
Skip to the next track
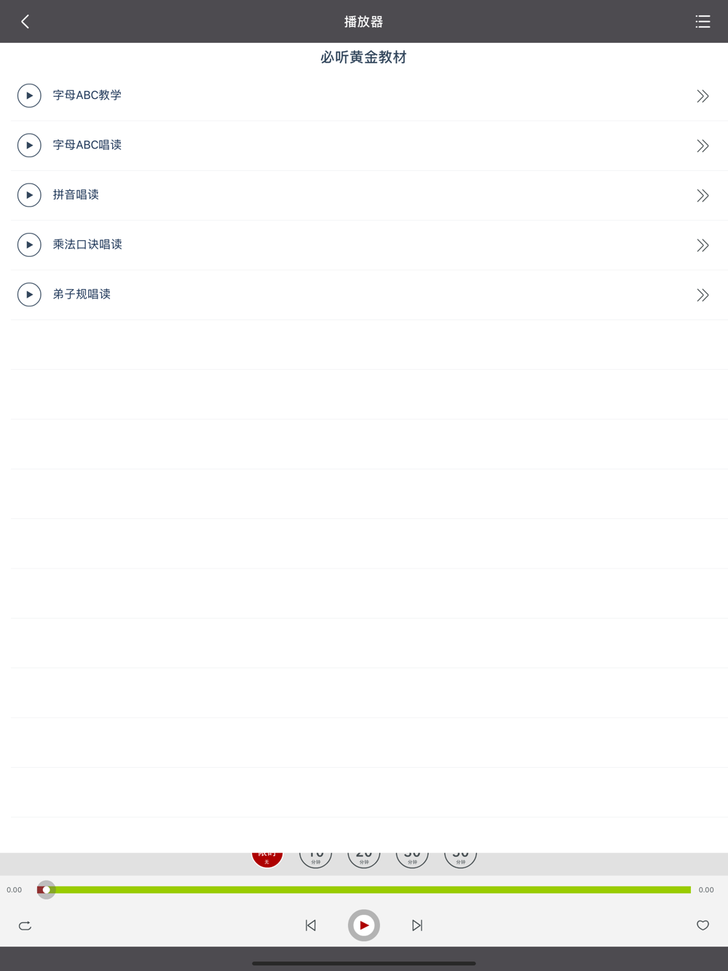coord(417,925)
